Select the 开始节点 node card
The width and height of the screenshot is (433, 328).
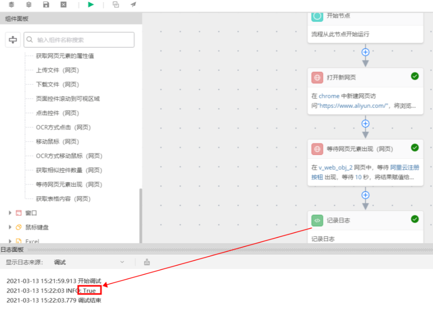tap(365, 27)
